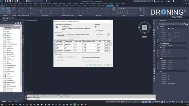Toggle the CapaParcelas layer checkbox
The width and height of the screenshot is (189, 106).
click(x=56, y=44)
